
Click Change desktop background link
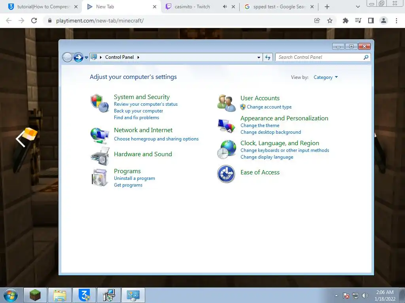271,132
